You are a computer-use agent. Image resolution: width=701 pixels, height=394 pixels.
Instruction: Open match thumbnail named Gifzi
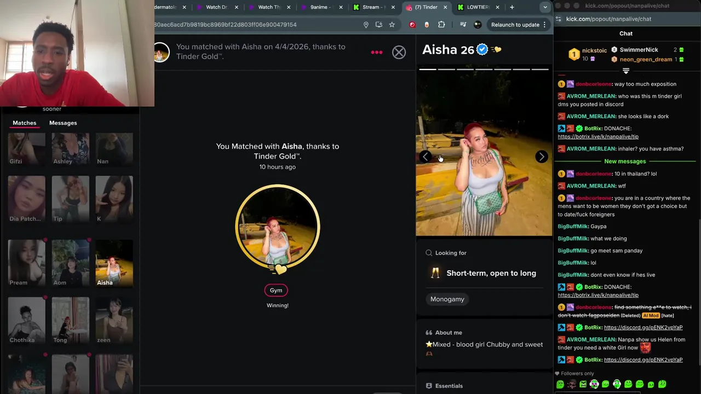[26, 149]
